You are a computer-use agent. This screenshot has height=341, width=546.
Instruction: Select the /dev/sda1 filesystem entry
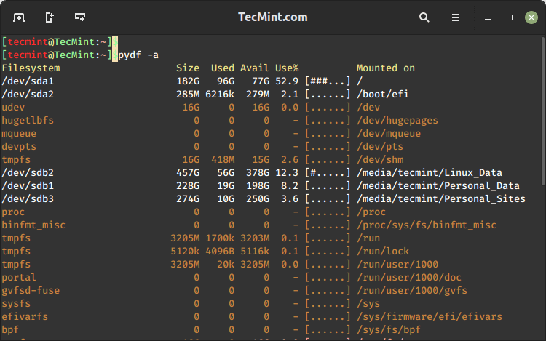[28, 81]
